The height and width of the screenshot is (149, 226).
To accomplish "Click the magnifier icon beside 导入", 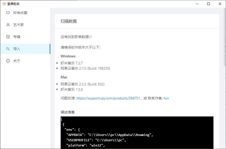I will [x=8, y=49].
